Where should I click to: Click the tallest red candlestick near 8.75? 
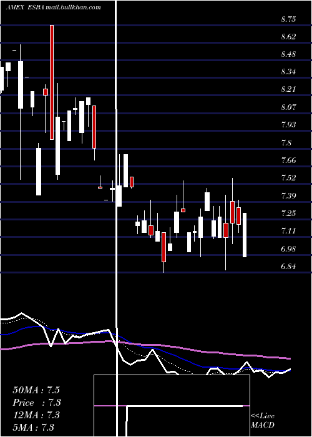click(52, 82)
